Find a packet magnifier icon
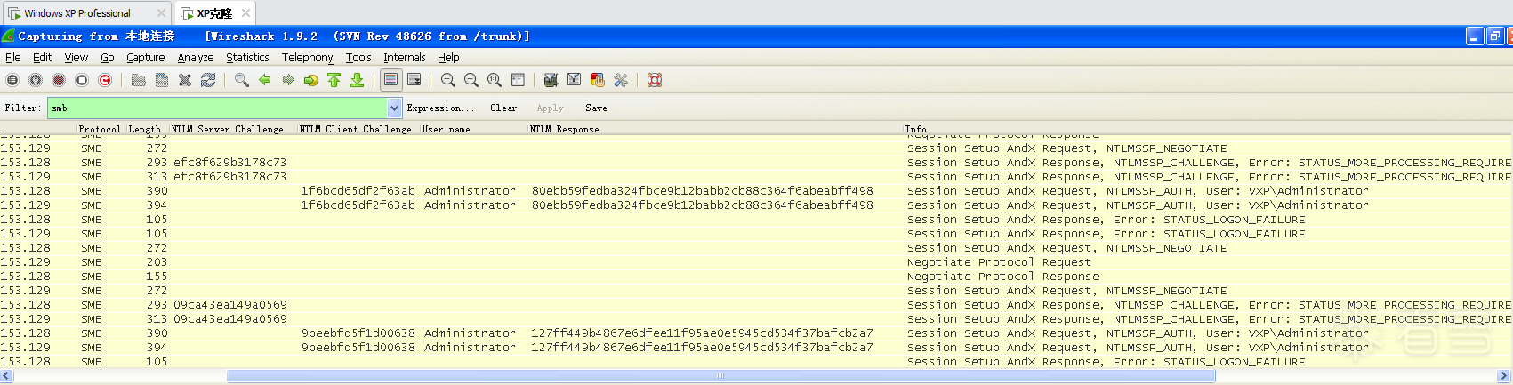1513x385 pixels. [242, 80]
